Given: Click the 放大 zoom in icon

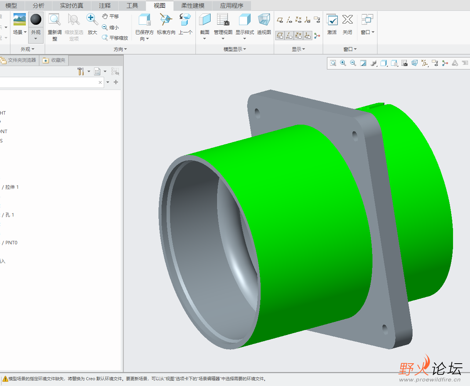Looking at the screenshot, I should tap(92, 20).
